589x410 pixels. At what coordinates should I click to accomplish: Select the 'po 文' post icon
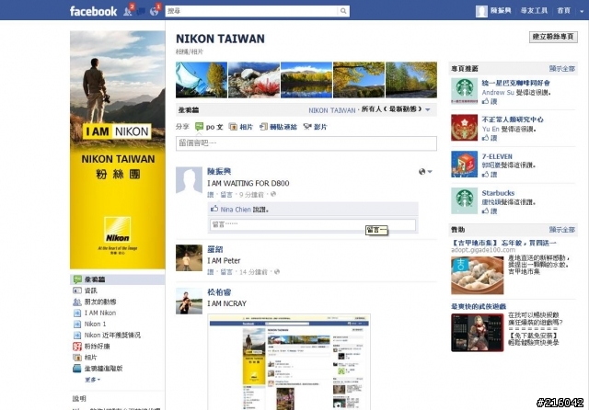(199, 127)
